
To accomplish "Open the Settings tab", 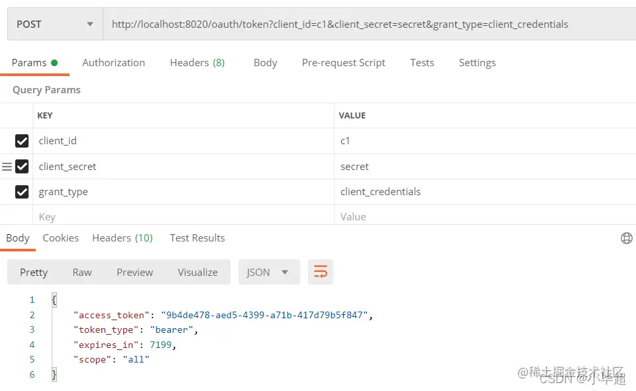I will [477, 63].
